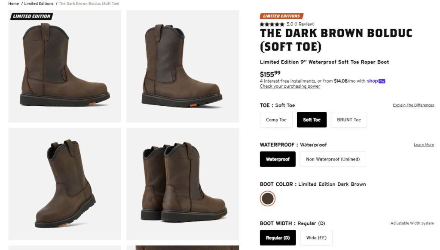This screenshot has height=250, width=440.
Task: Click the LIMITED EDITIONS orange badge
Action: click(x=281, y=15)
